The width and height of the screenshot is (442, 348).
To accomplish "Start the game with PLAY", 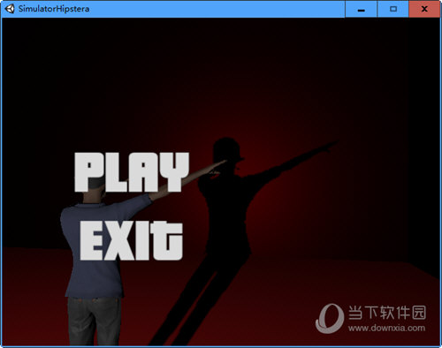I will (x=132, y=172).
